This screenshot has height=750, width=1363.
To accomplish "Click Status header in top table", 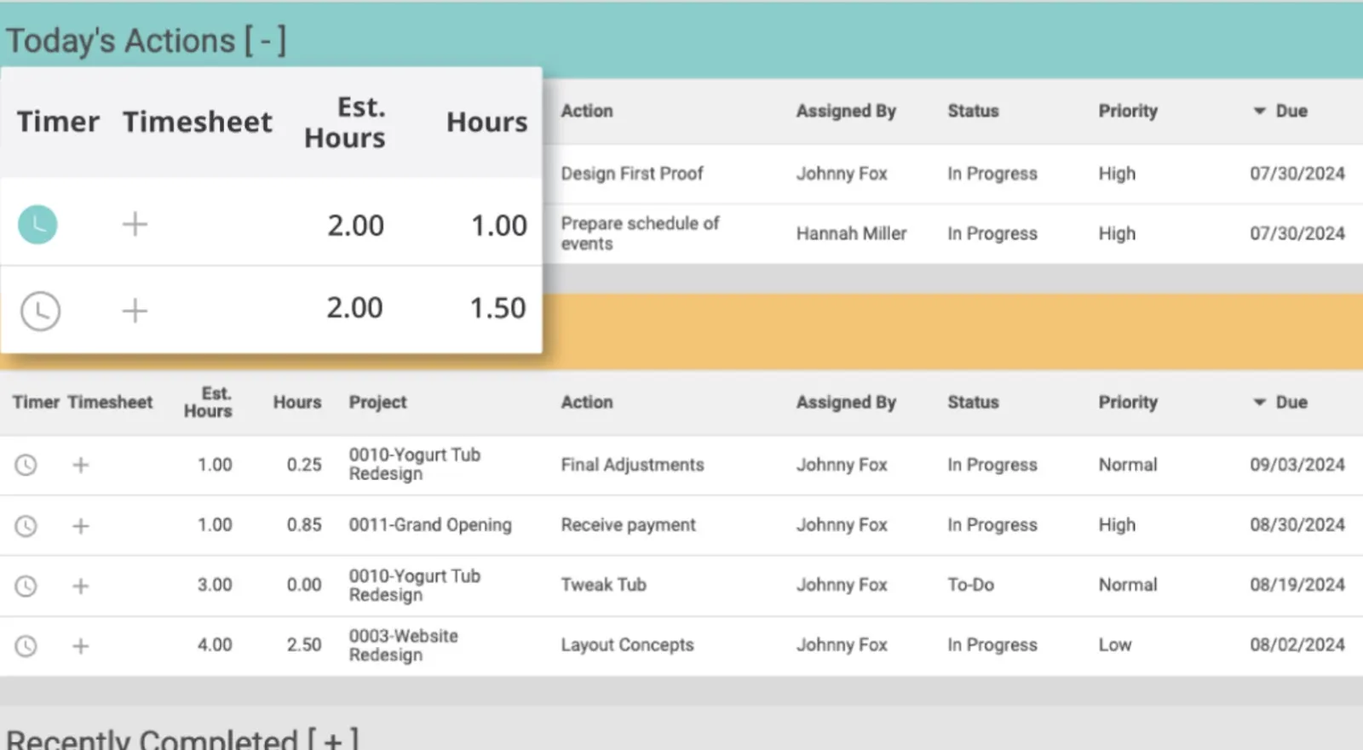I will pyautogui.click(x=973, y=111).
